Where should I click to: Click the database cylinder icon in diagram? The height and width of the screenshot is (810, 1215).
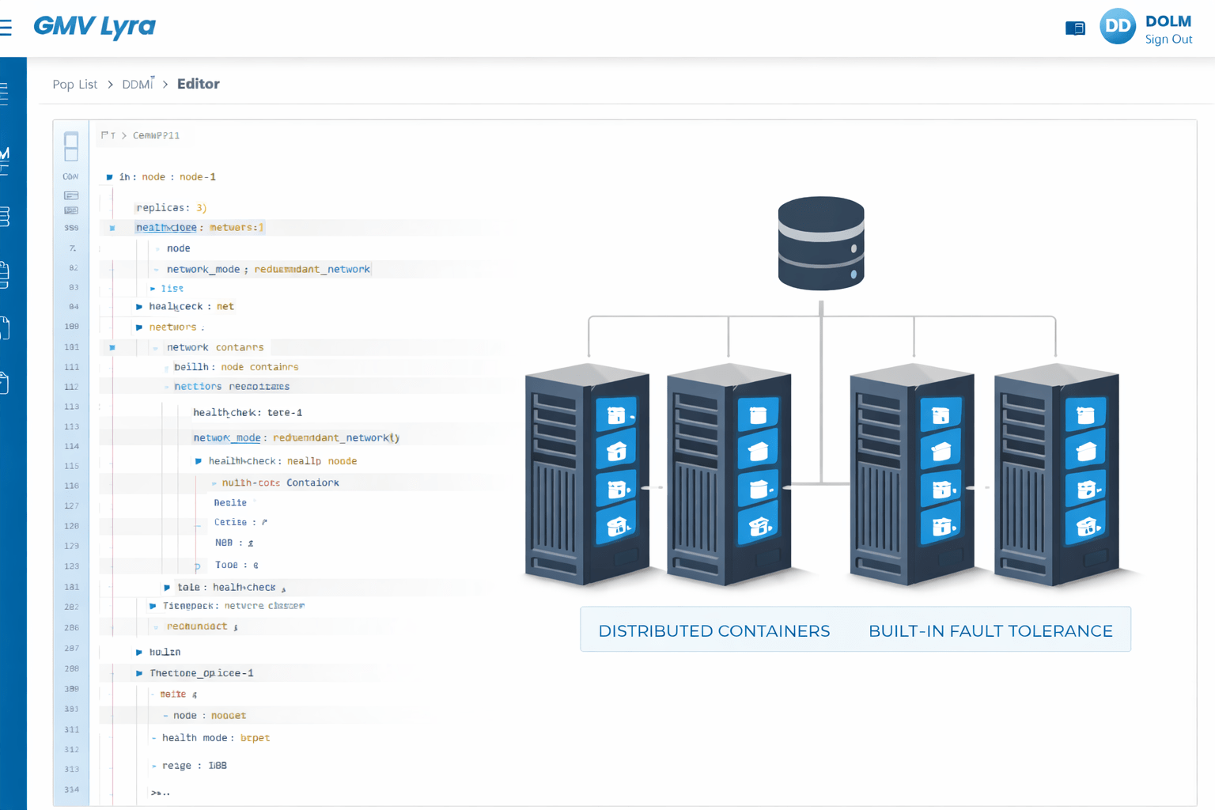(x=820, y=243)
